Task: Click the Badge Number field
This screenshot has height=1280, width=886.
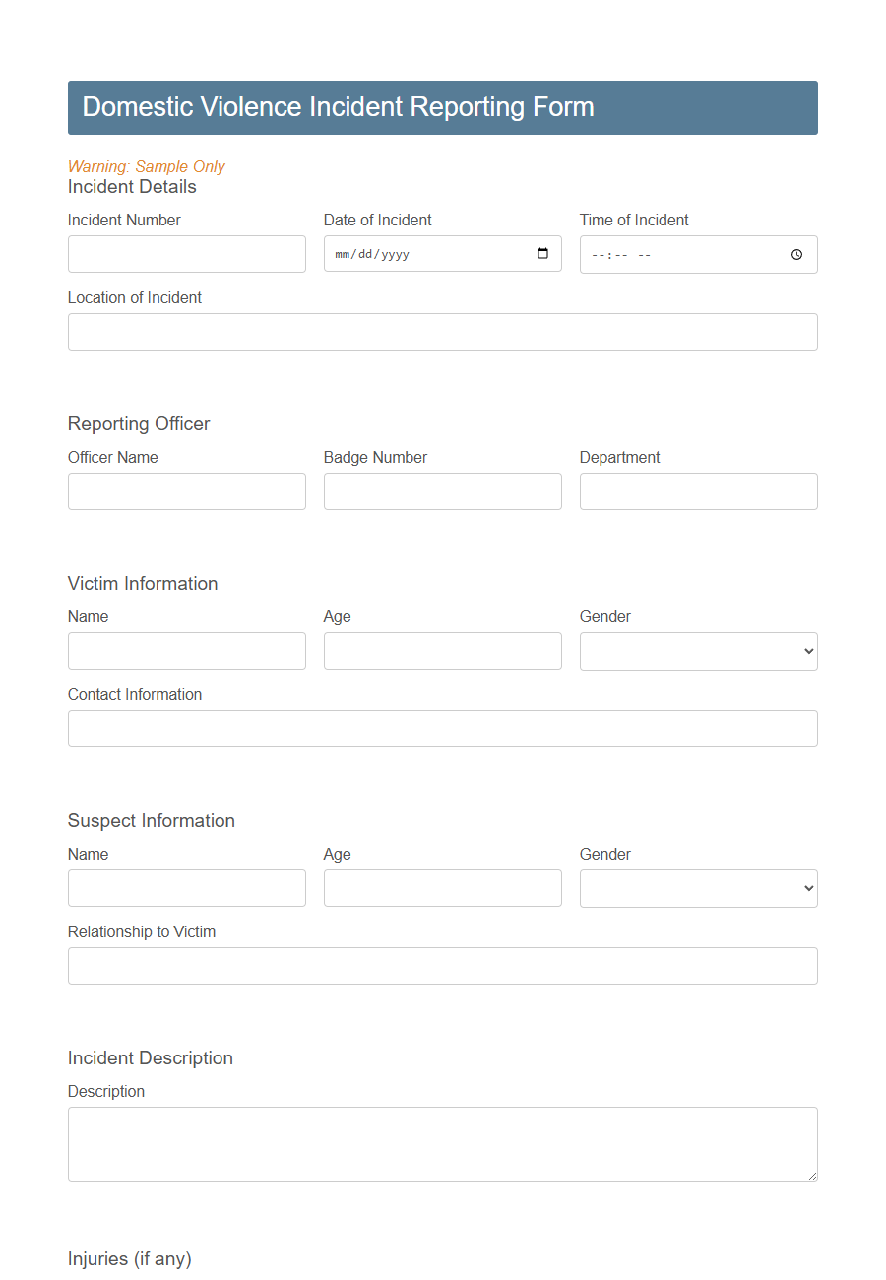Action: (x=442, y=491)
